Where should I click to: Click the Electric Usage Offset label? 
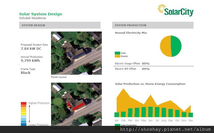[x=127, y=64]
